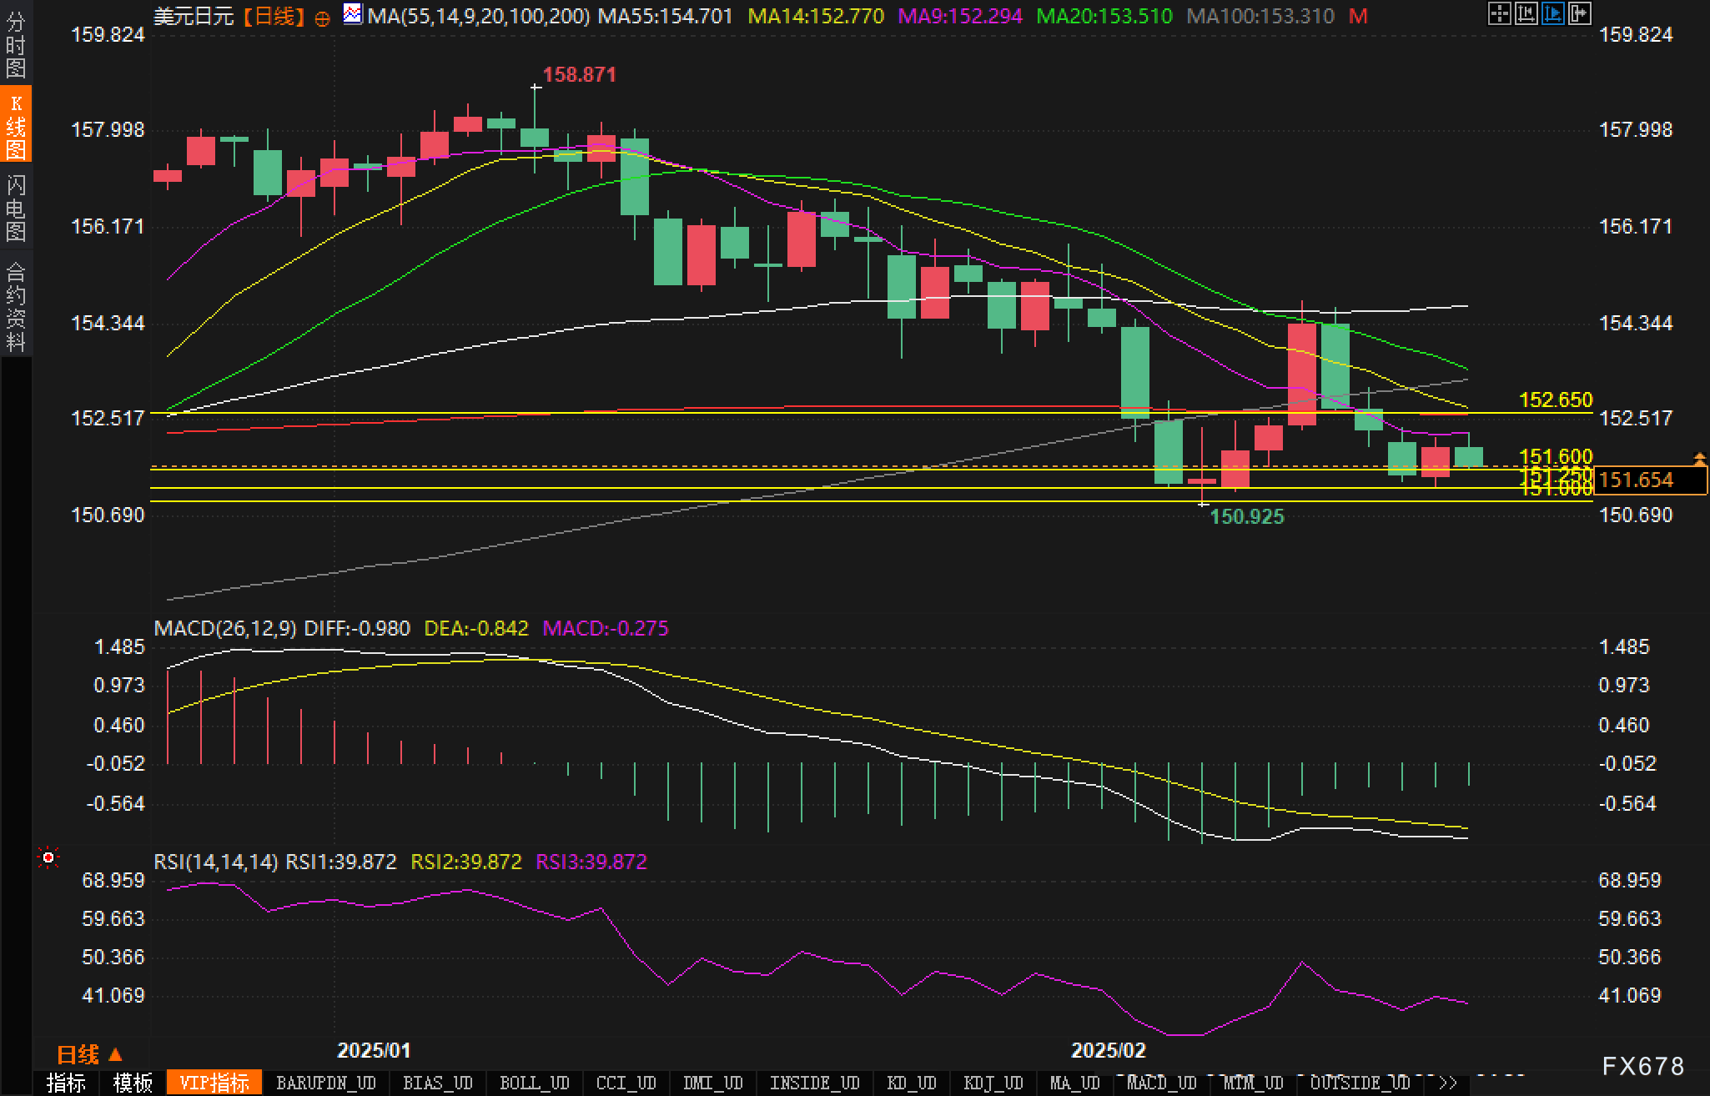Click the red M label after MA100
Viewport: 1710px width, 1096px height.
[x=1358, y=16]
